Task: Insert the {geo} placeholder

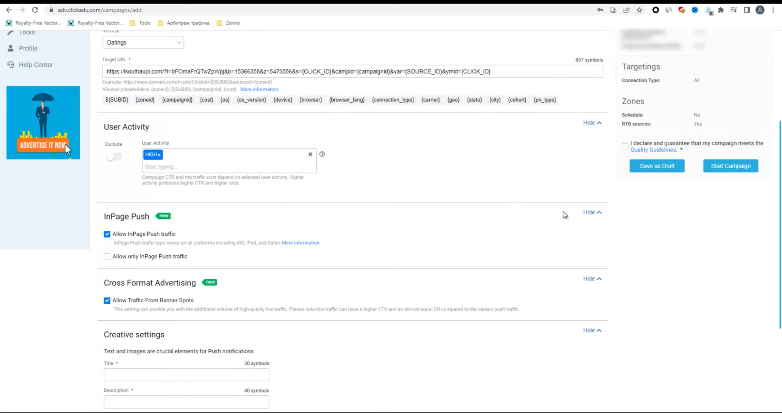Action: pos(453,100)
